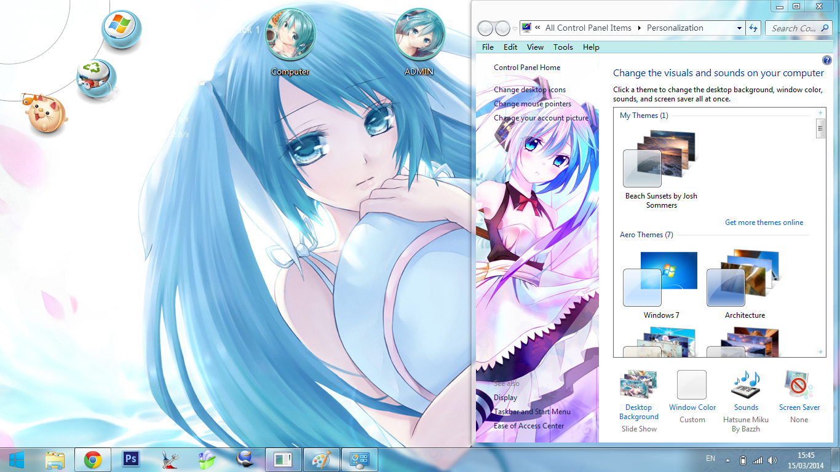
Task: Click the blue help question mark icon
Action: click(x=826, y=60)
